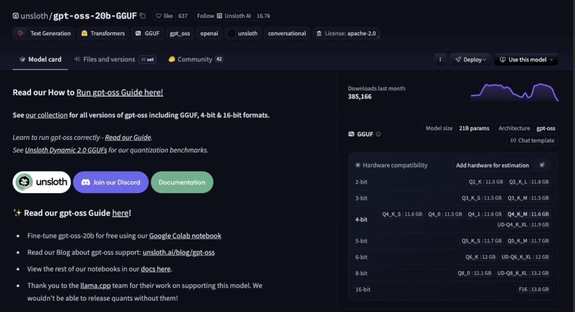
Task: Click the Text Generation tag icon
Action: [x=21, y=34]
